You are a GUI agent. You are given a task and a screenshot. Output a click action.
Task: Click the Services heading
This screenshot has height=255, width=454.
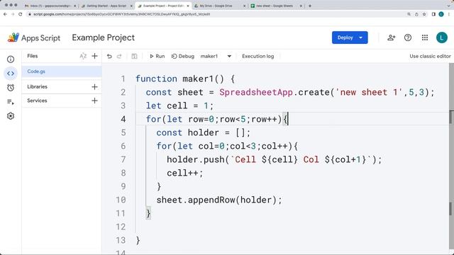click(37, 101)
